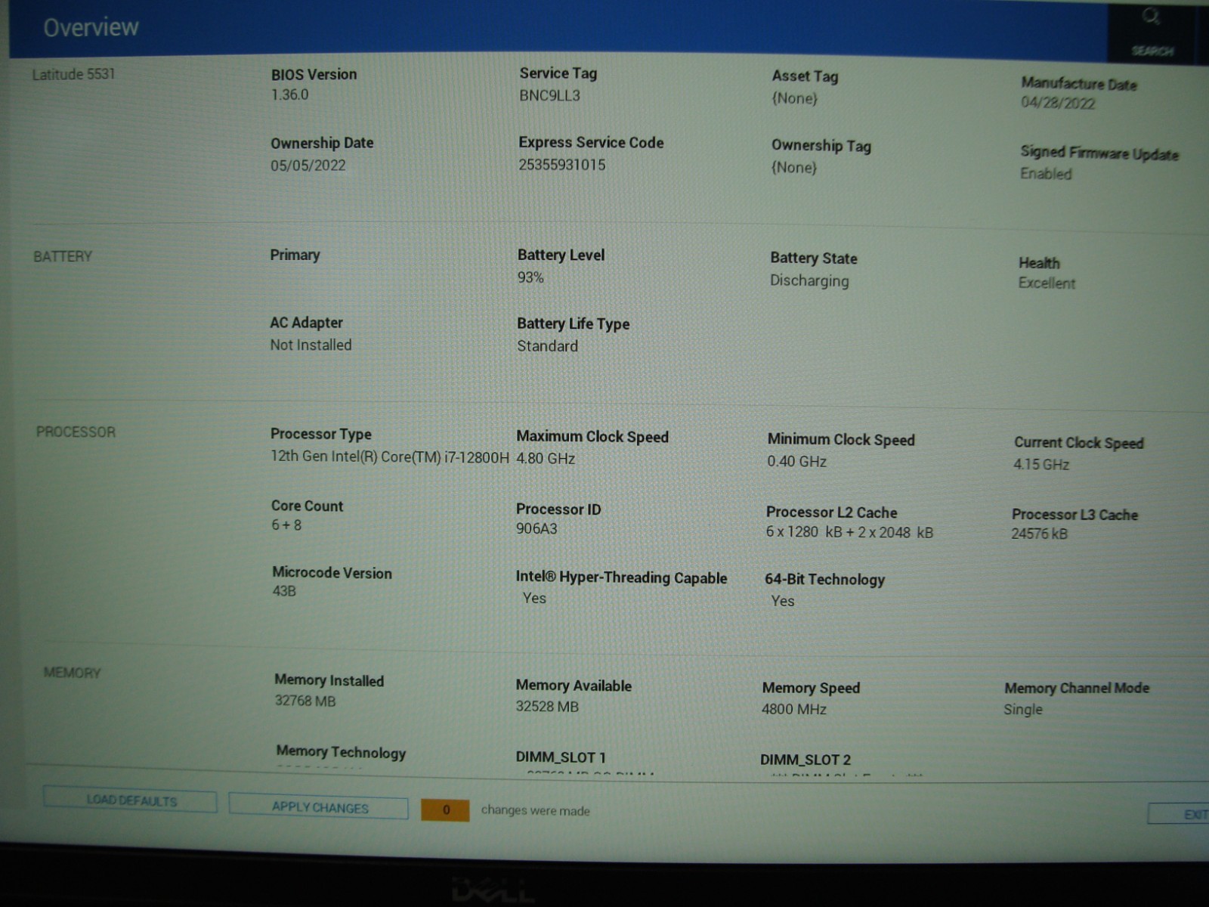Select the Ownership Tag label
1209x907 pixels.
(x=821, y=146)
